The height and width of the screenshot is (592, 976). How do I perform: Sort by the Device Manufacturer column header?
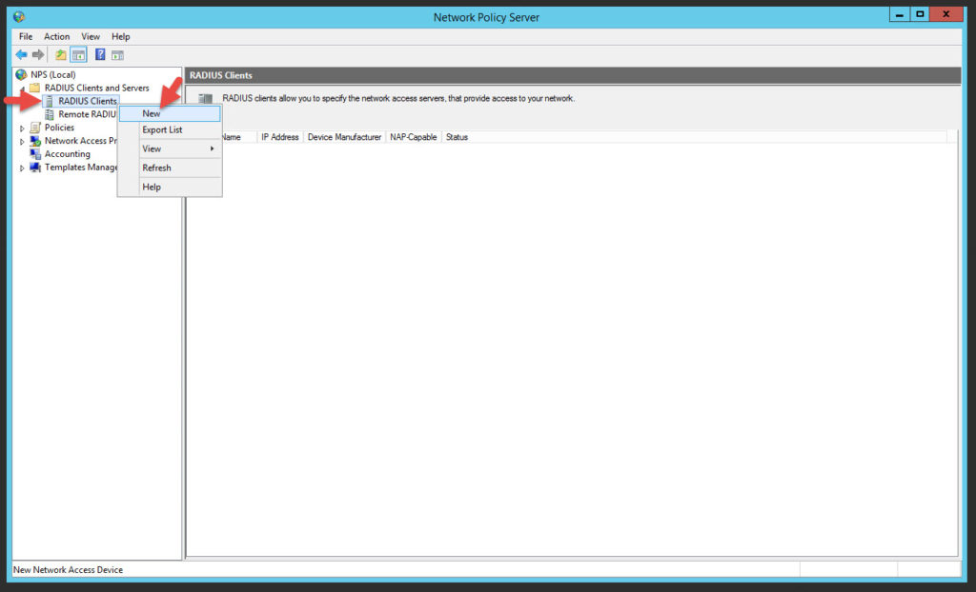click(344, 137)
